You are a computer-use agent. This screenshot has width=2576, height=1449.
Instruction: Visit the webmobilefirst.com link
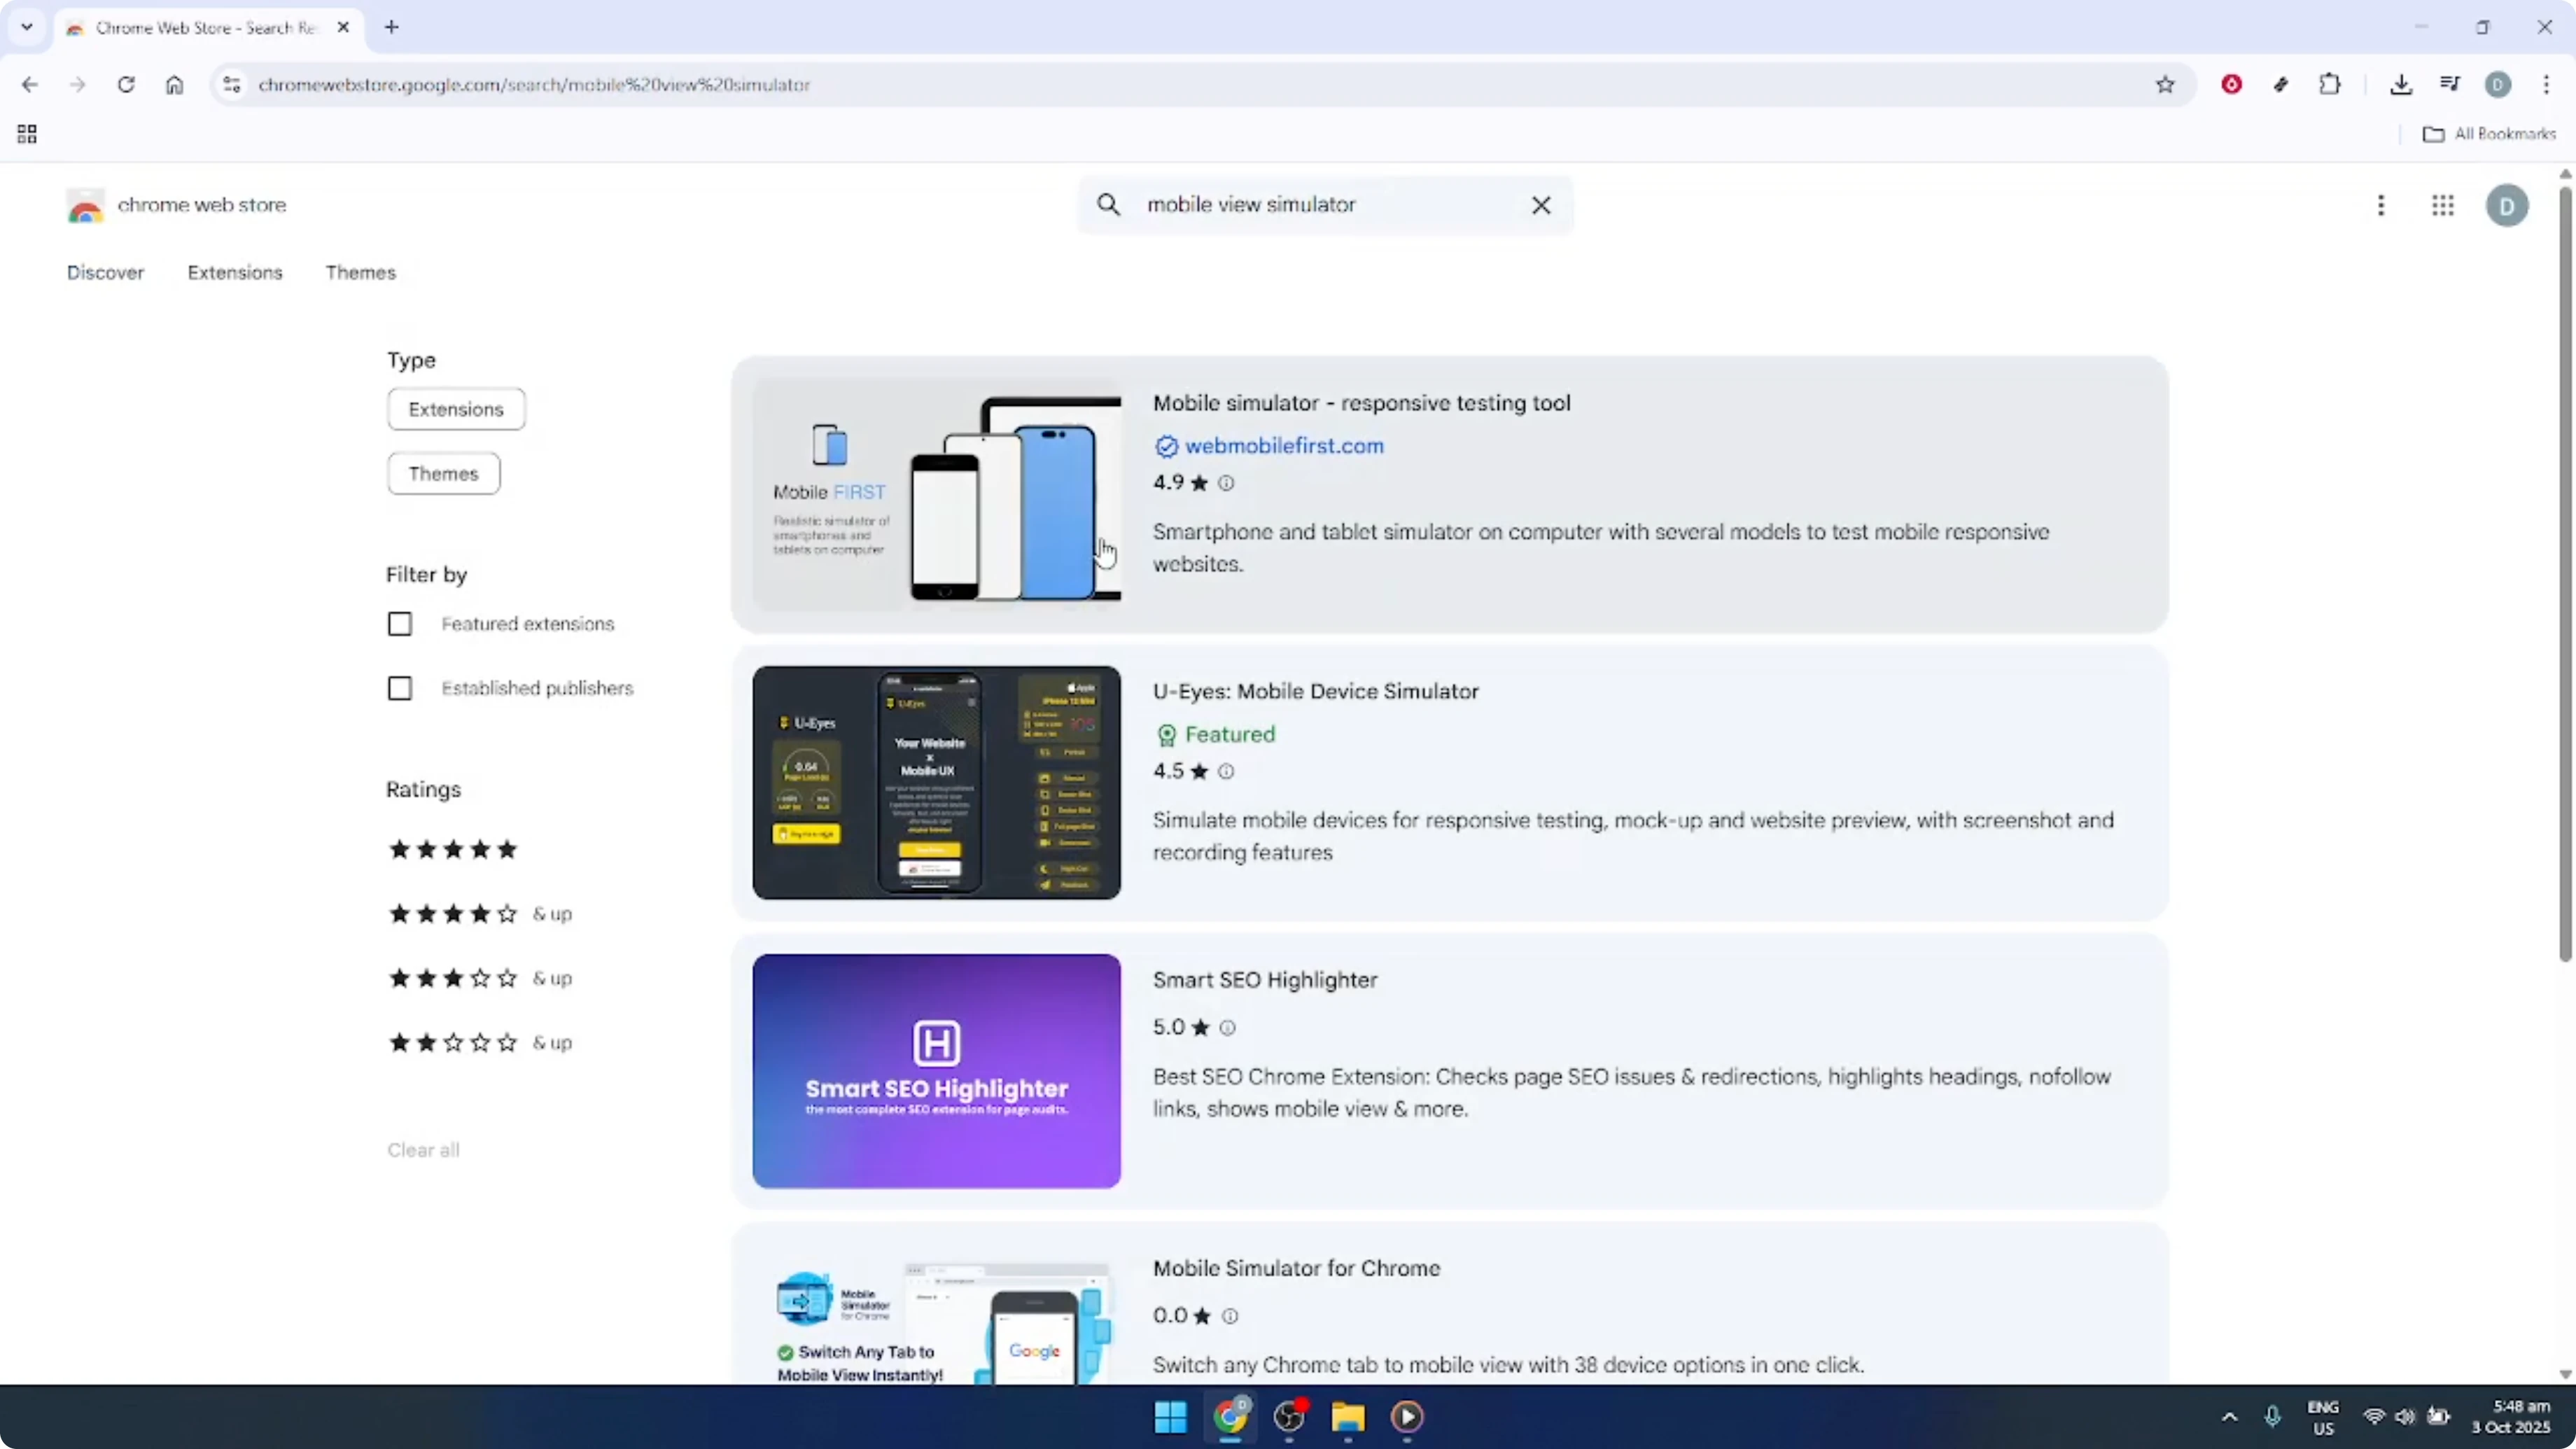pyautogui.click(x=1284, y=446)
